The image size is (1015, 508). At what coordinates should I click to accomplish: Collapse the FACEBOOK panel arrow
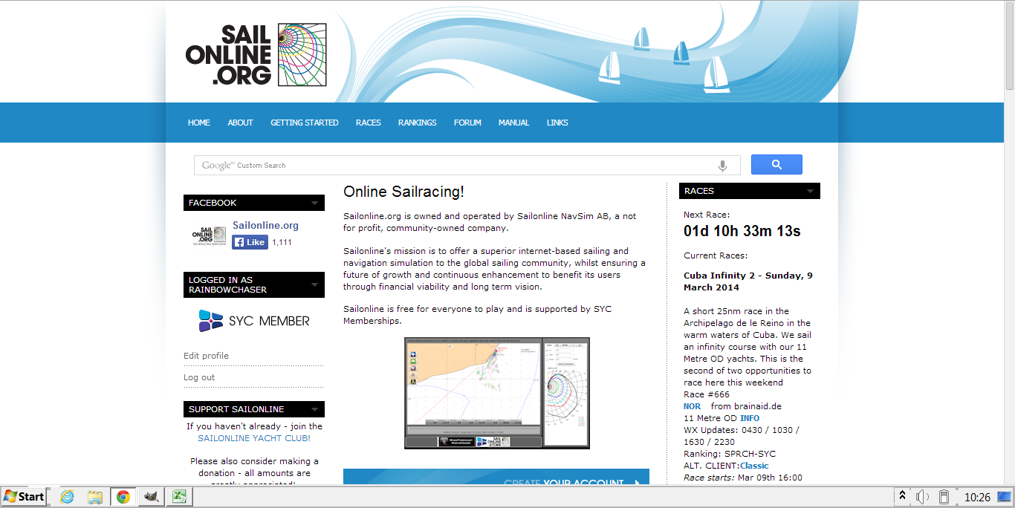coord(315,203)
